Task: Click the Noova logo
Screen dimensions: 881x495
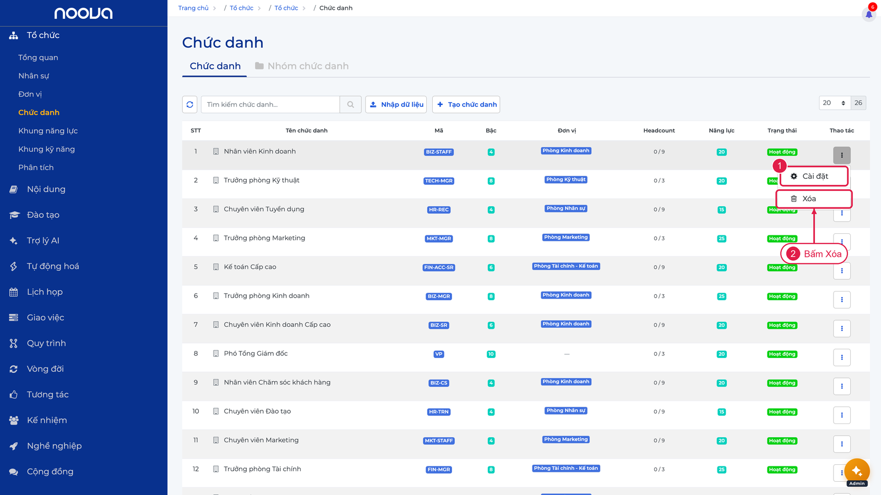Action: [83, 13]
